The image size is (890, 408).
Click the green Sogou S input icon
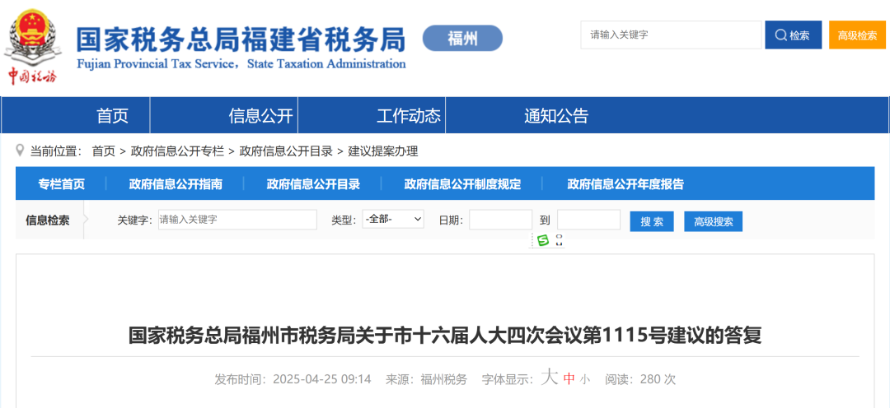543,240
